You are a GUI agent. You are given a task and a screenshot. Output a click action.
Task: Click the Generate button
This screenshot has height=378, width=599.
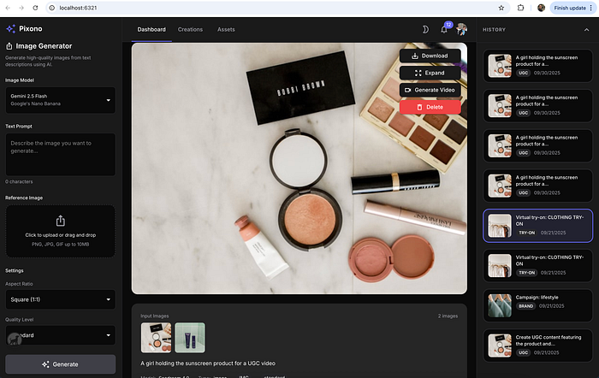[60, 364]
